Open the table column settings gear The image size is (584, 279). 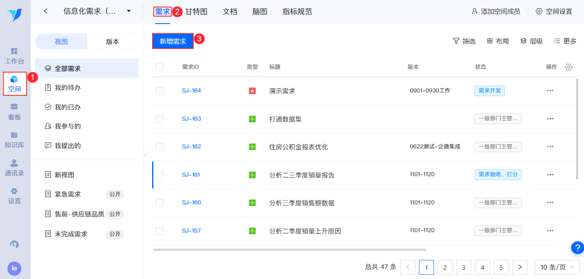coord(569,67)
